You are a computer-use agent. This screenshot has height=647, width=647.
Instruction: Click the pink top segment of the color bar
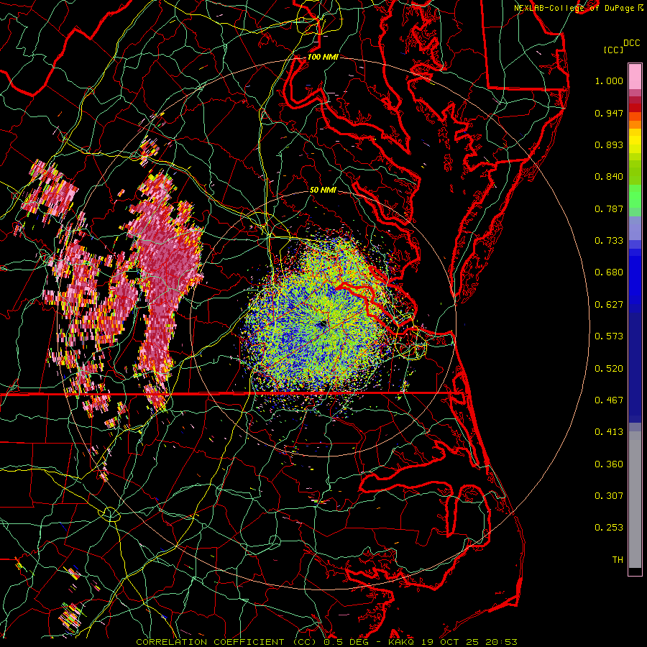[635, 77]
